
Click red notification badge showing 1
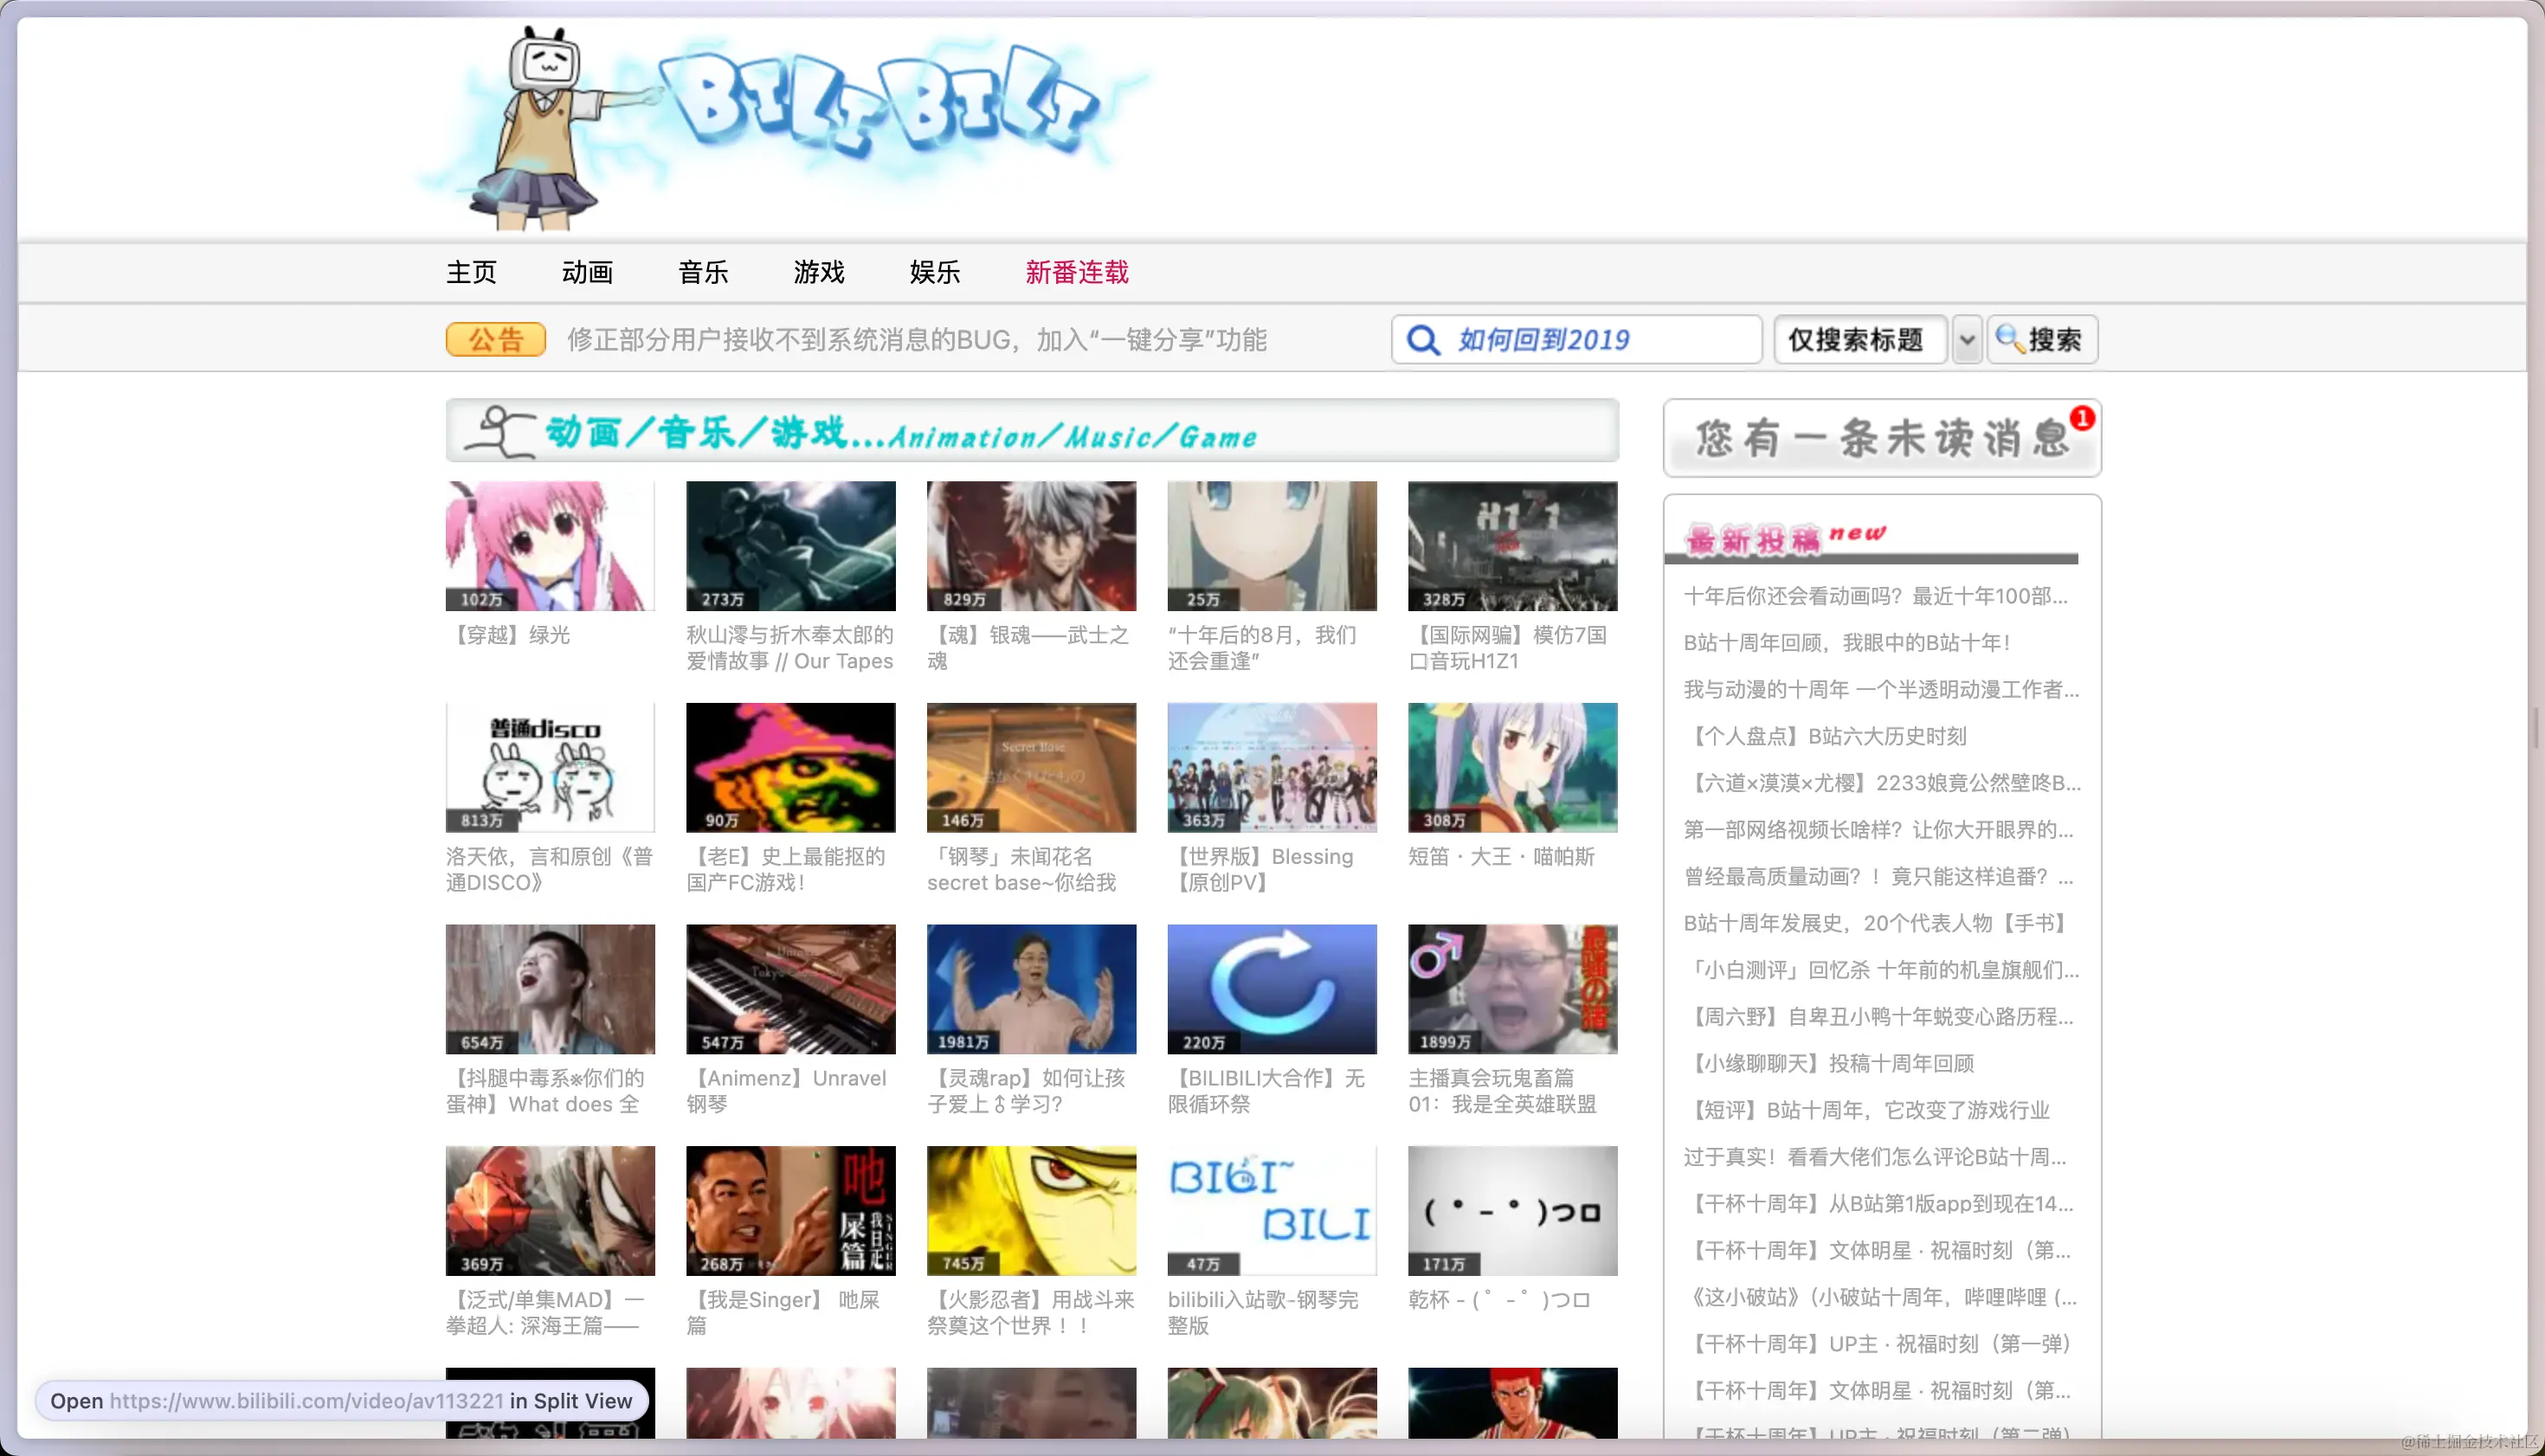coord(2082,418)
